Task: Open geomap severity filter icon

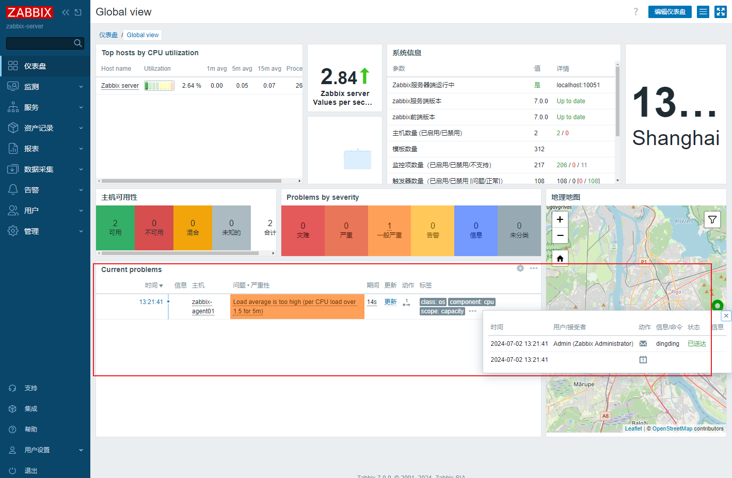Action: point(712,219)
